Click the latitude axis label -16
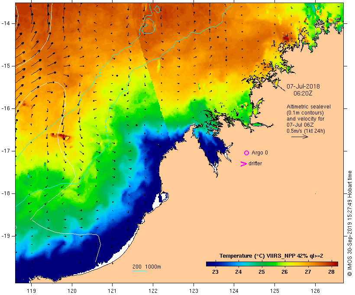The width and height of the screenshot is (355, 295). (x=6, y=108)
